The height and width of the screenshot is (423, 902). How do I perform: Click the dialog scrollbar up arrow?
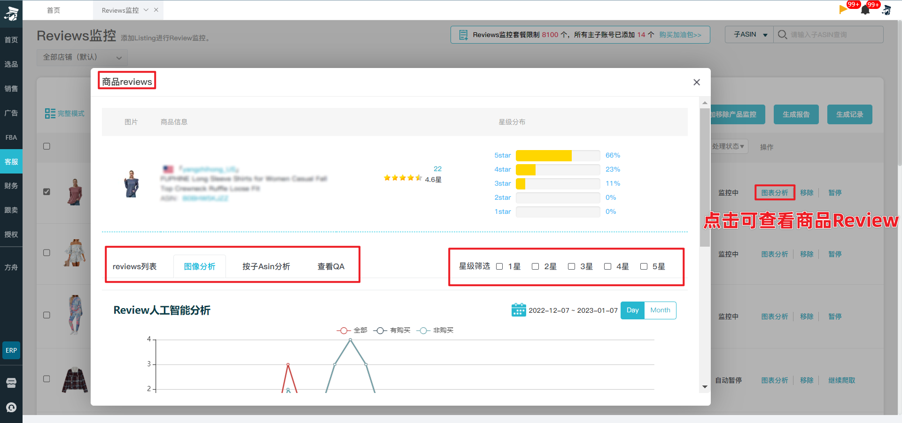705,103
